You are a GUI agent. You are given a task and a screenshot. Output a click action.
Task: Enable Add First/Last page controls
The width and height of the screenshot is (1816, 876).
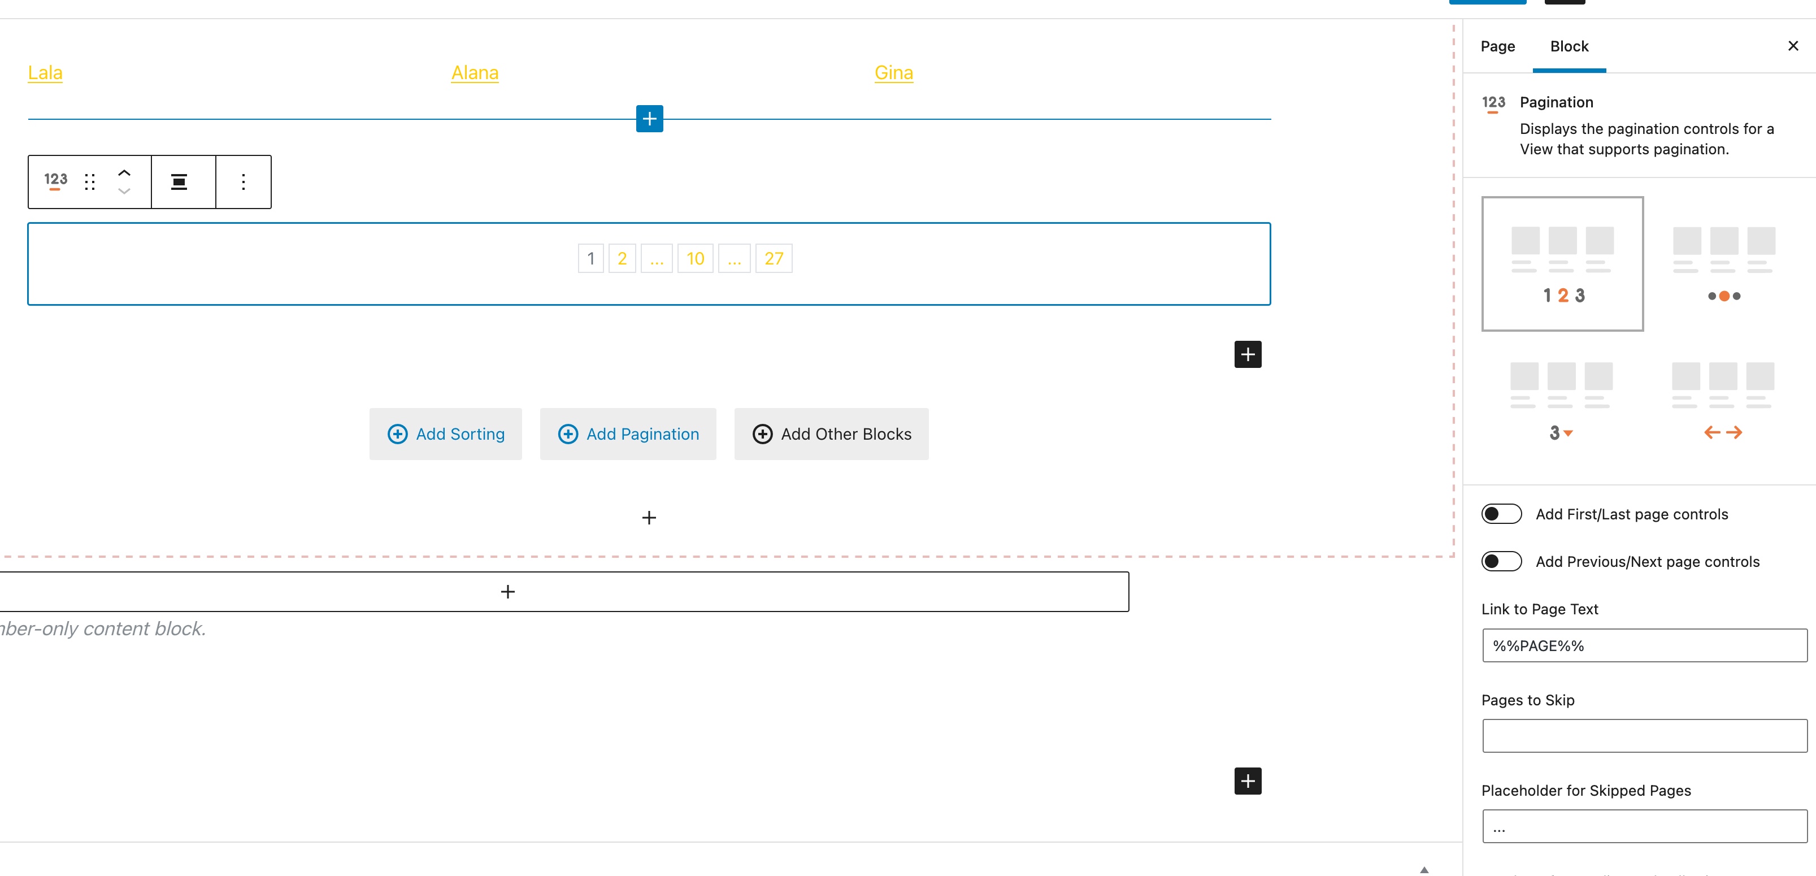(x=1502, y=514)
